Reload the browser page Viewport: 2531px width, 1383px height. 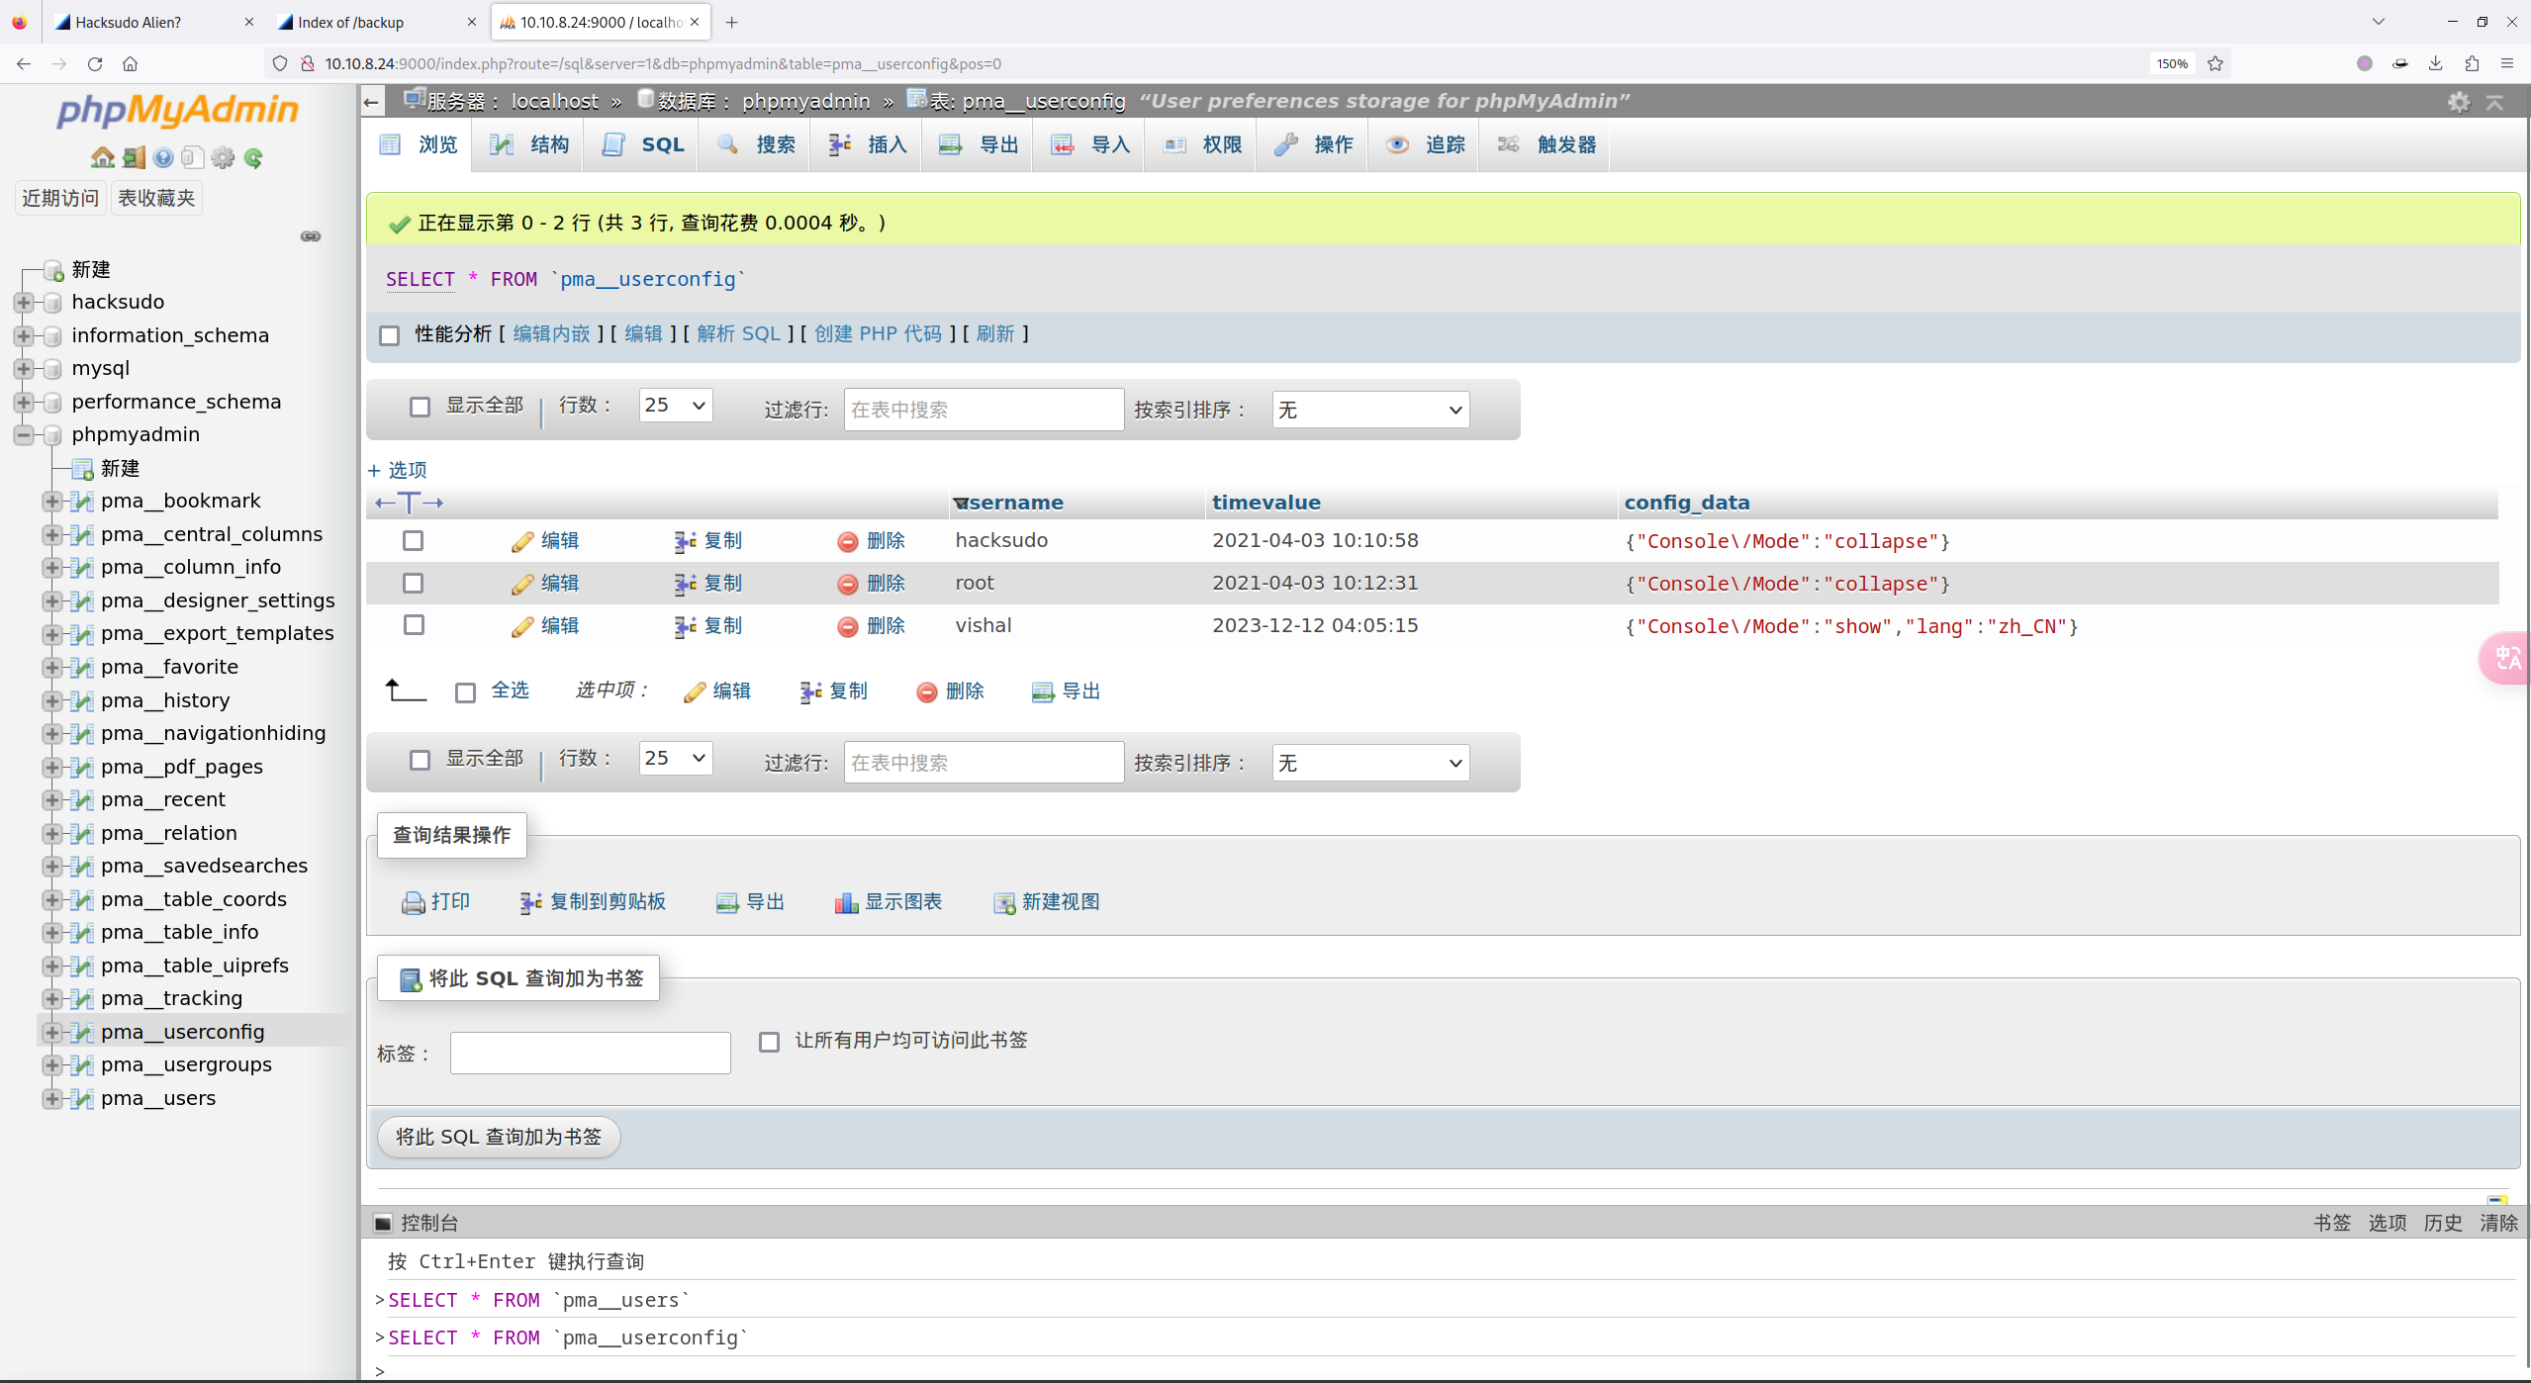click(x=95, y=63)
